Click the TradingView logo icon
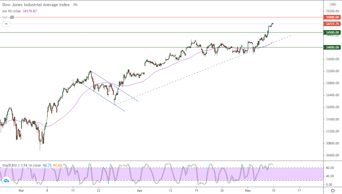Image resolution: width=342 pixels, height=194 pixels. pyautogui.click(x=6, y=181)
